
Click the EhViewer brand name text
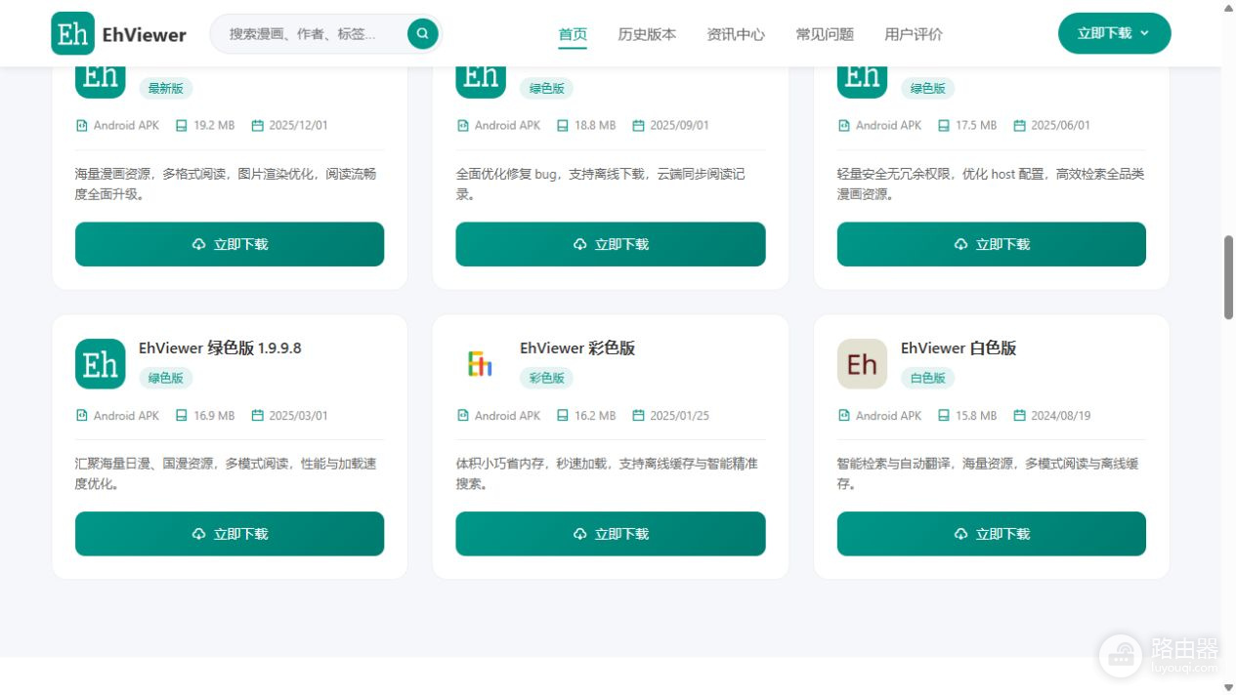tap(144, 35)
